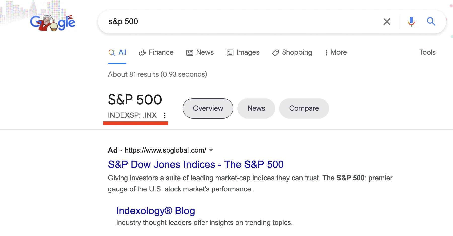Select the News chip for S&P 500

pos(256,108)
